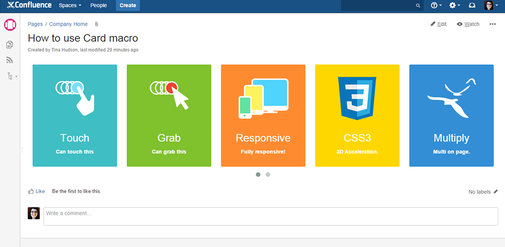Click the birds Multiply icon
The image size is (505, 247).
pyautogui.click(x=451, y=98)
